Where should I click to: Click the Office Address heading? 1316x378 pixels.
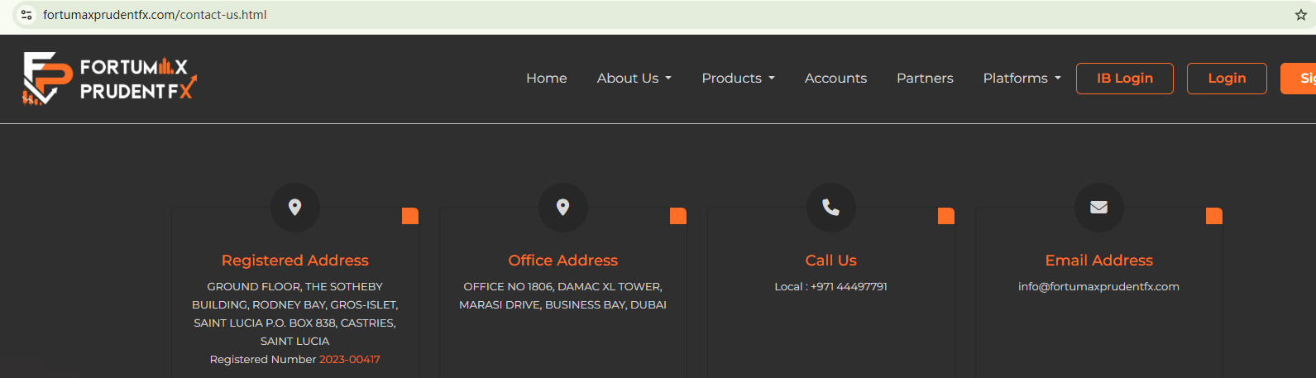point(563,261)
